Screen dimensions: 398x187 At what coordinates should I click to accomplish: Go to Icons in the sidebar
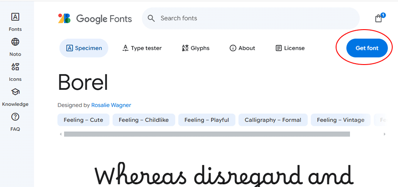point(15,67)
